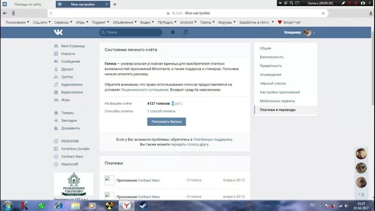Open Yandex browser in taskbar

coord(127,205)
